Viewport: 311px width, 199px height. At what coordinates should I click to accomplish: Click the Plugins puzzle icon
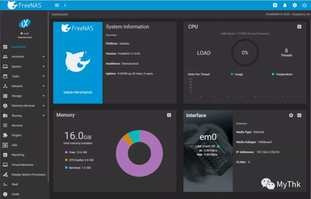tap(5, 135)
